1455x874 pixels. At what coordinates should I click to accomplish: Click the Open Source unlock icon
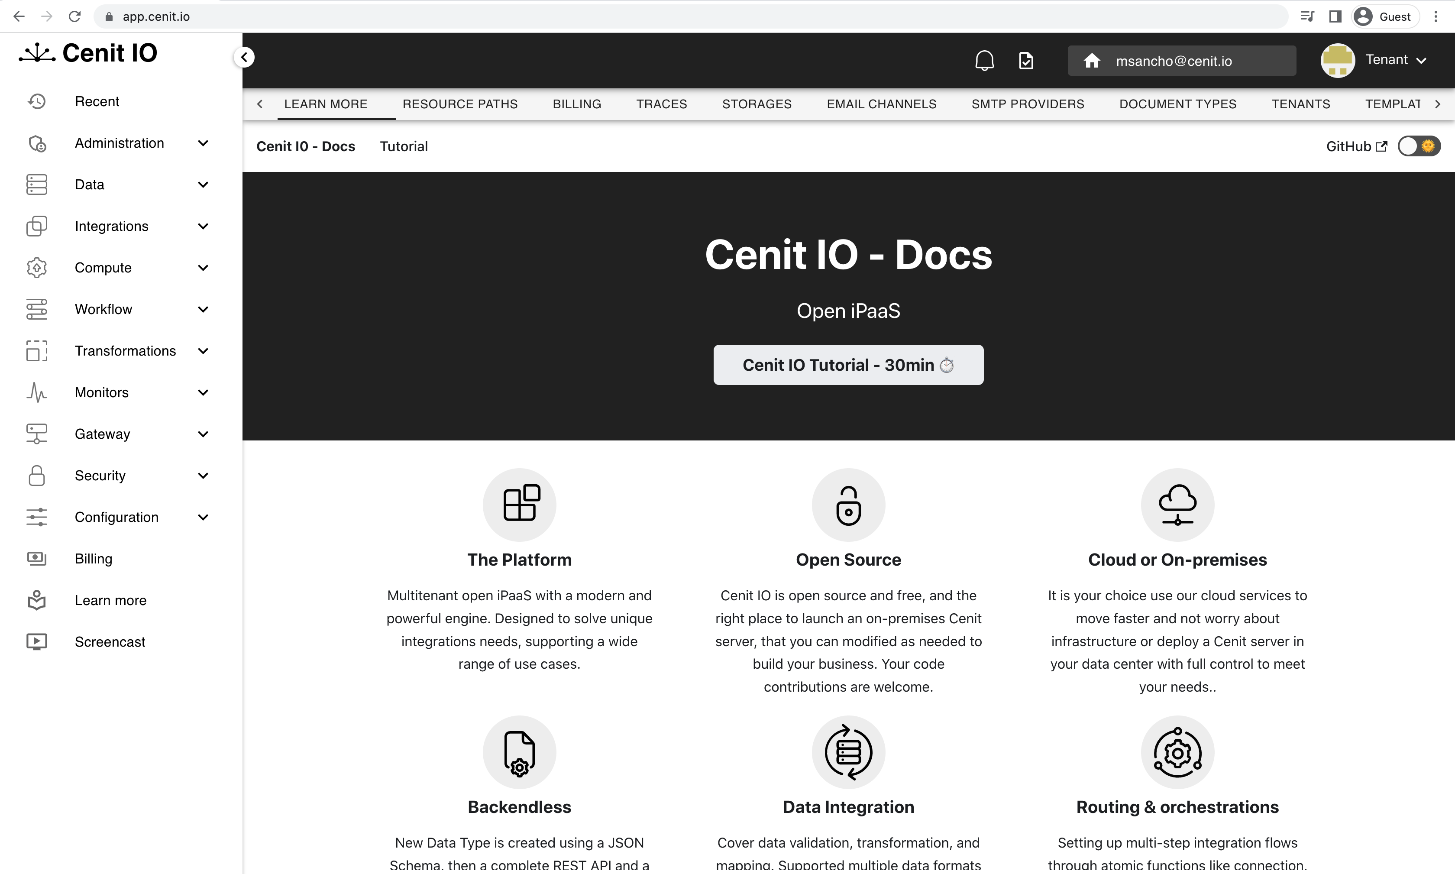pos(848,505)
